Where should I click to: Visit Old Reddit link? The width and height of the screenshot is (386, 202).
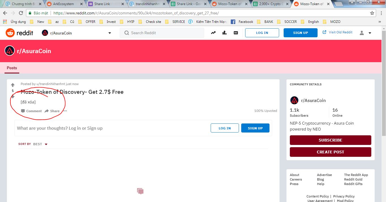click(337, 32)
